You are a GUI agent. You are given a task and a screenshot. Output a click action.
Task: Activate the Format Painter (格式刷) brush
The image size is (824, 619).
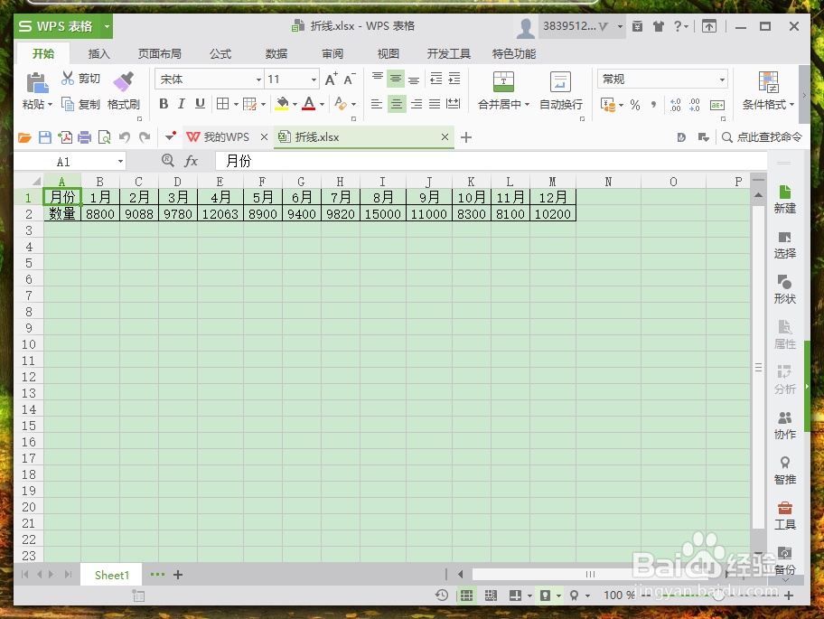click(124, 81)
